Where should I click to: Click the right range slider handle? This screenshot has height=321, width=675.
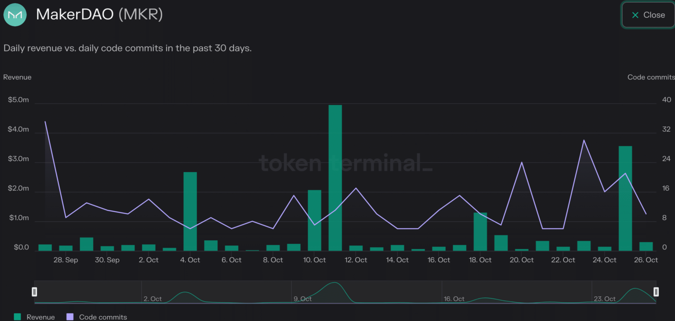click(656, 292)
